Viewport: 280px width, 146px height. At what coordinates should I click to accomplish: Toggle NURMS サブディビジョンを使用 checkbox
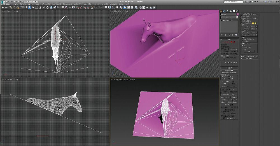coord(241,18)
